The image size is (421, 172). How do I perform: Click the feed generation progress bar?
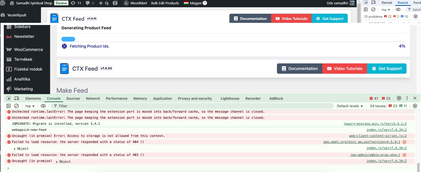(x=233, y=39)
